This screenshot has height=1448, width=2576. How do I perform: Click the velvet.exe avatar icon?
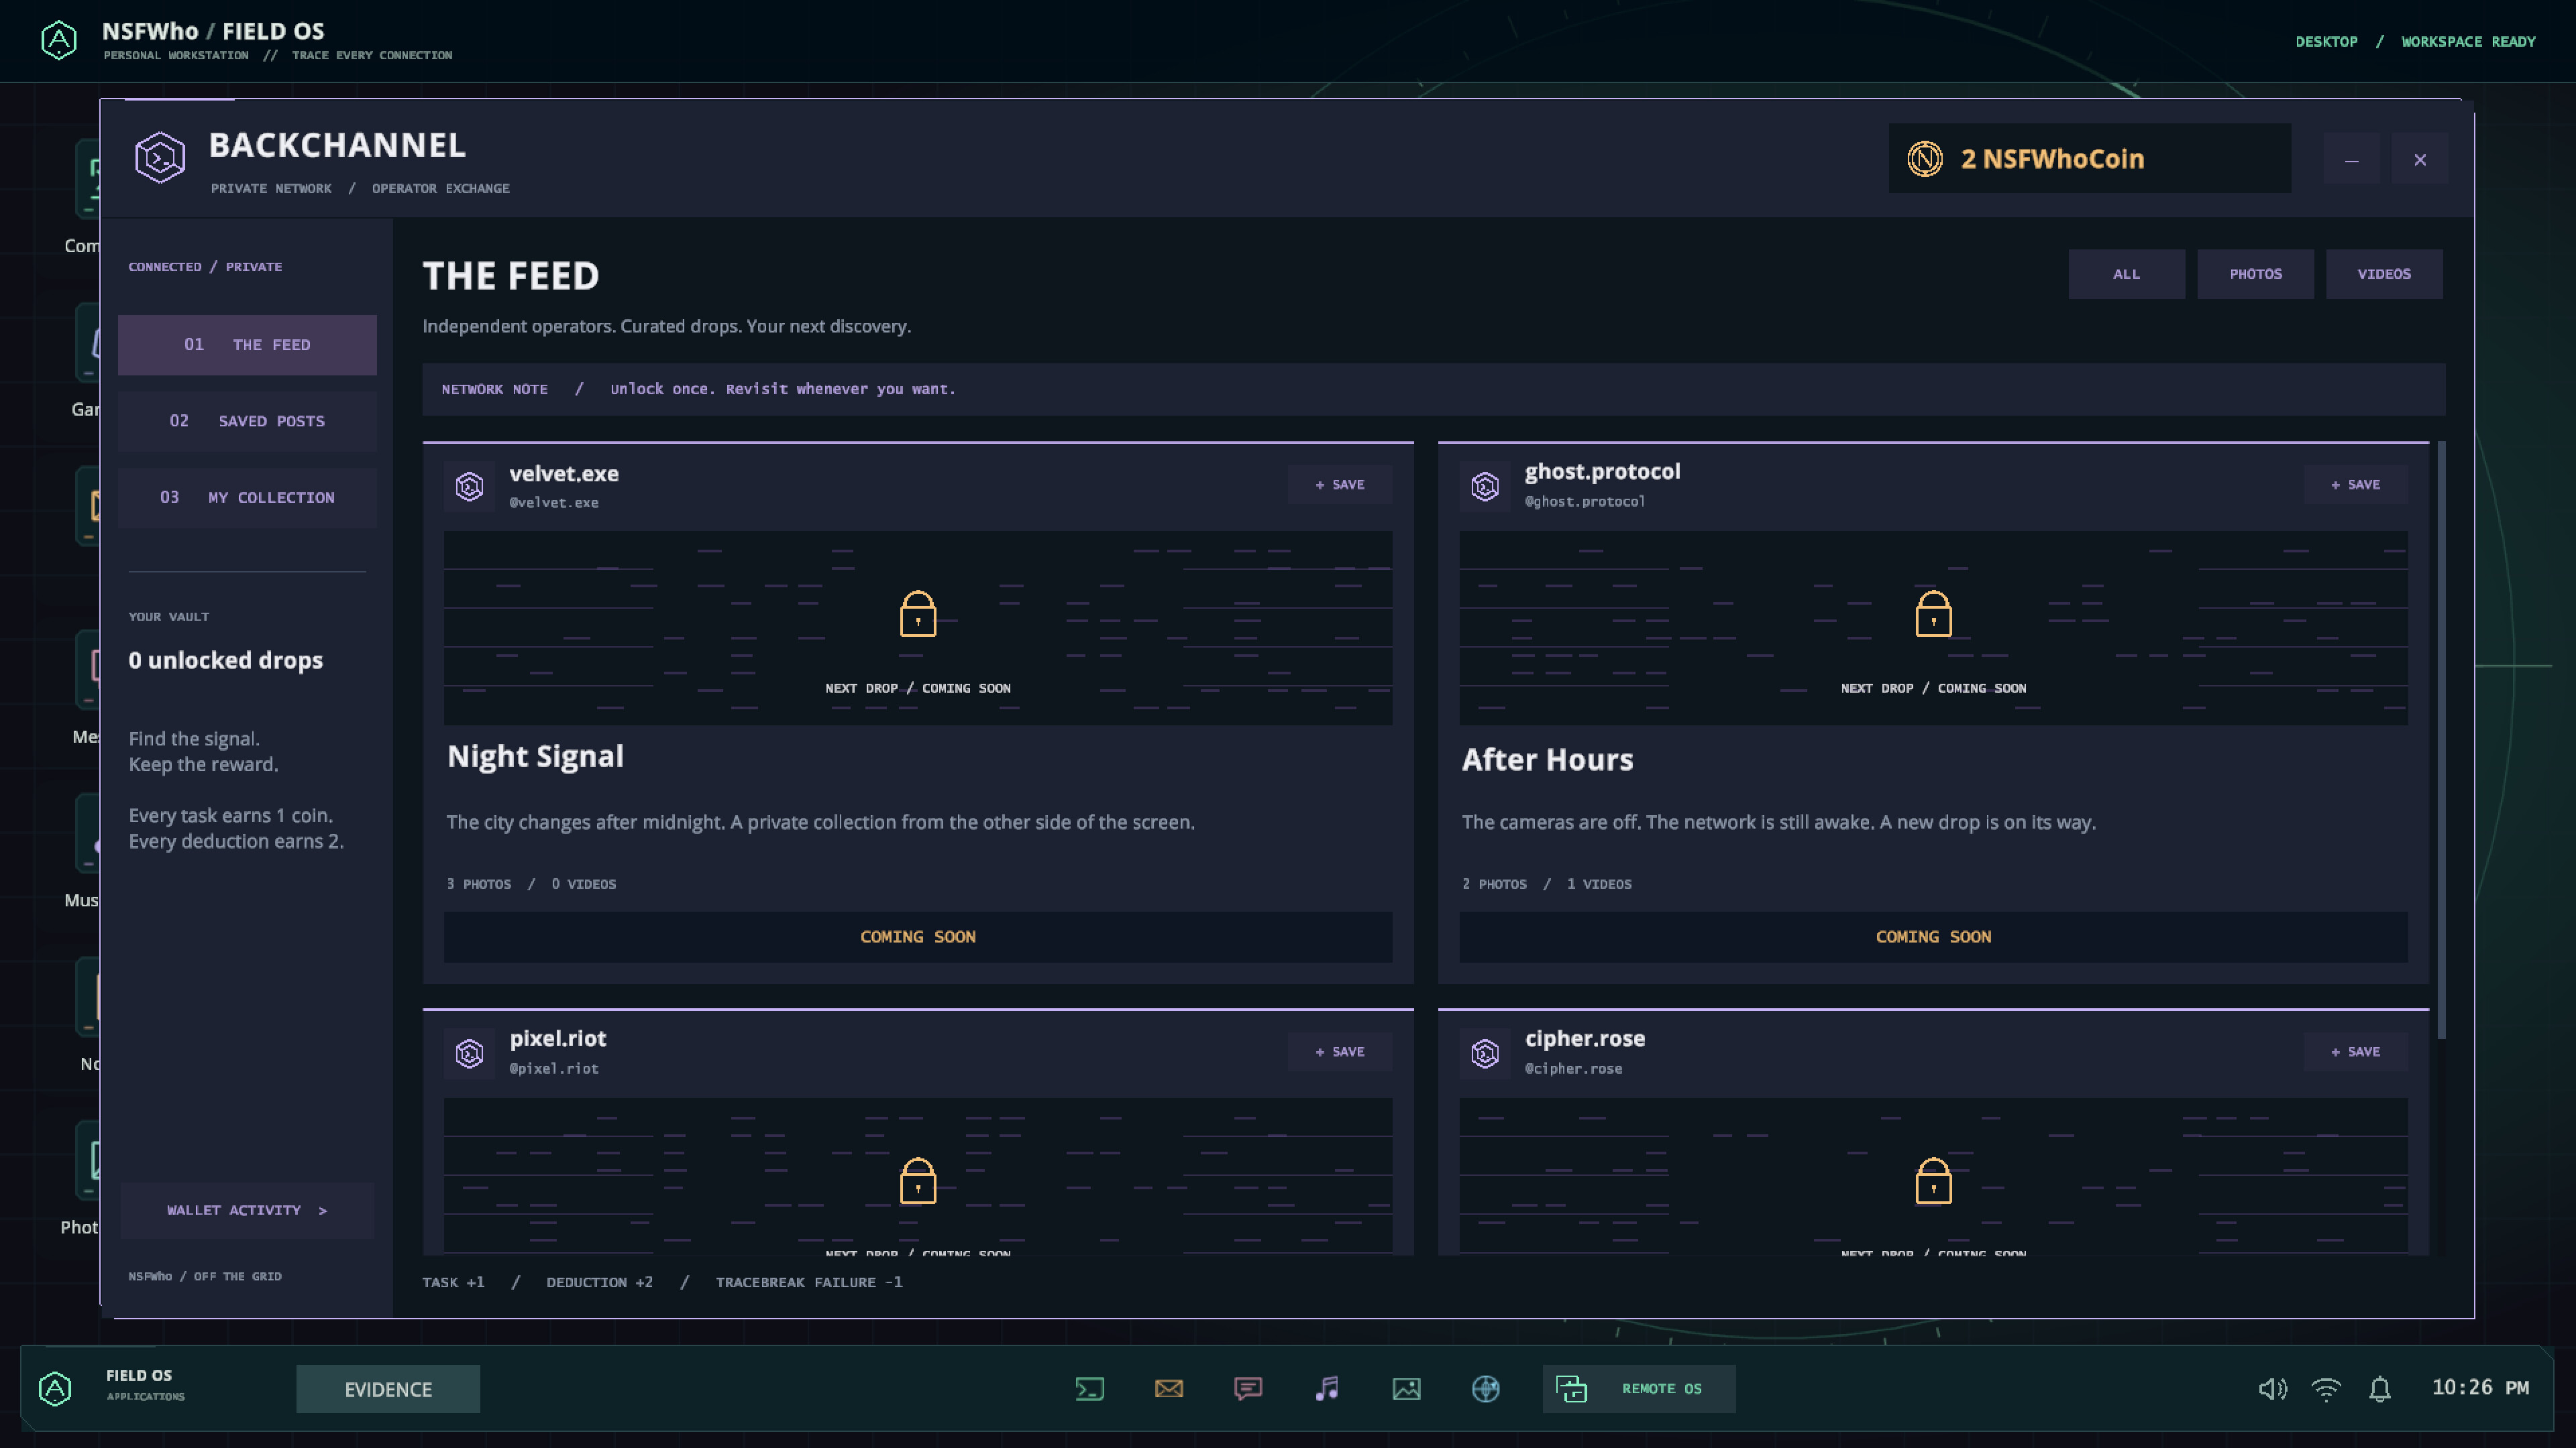[469, 485]
